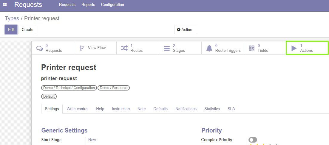This screenshot has height=145, width=329.
Task: Open the 0 Fields stat button
Action: point(265,48)
